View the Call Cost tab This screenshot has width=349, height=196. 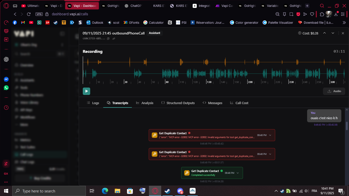click(239, 103)
